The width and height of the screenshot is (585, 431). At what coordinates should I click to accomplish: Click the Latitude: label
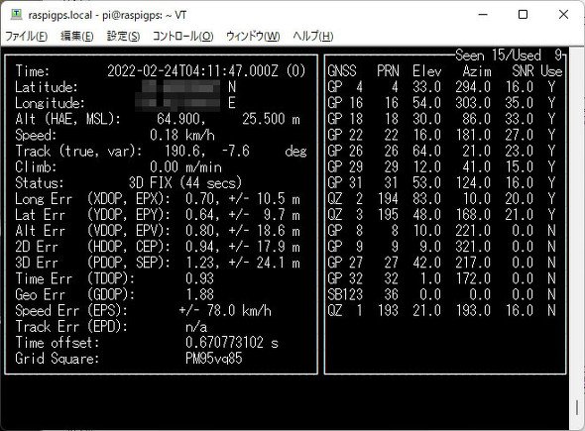coord(47,87)
